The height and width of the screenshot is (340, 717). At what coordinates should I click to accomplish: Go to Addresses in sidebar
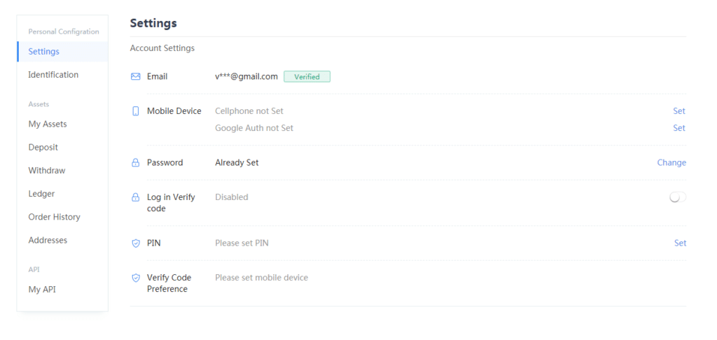coord(48,240)
